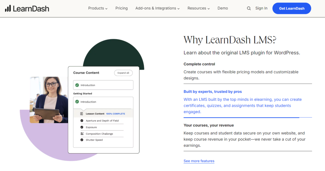Click the Get LearnDash button
This screenshot has height=171, width=325.
[x=292, y=8]
